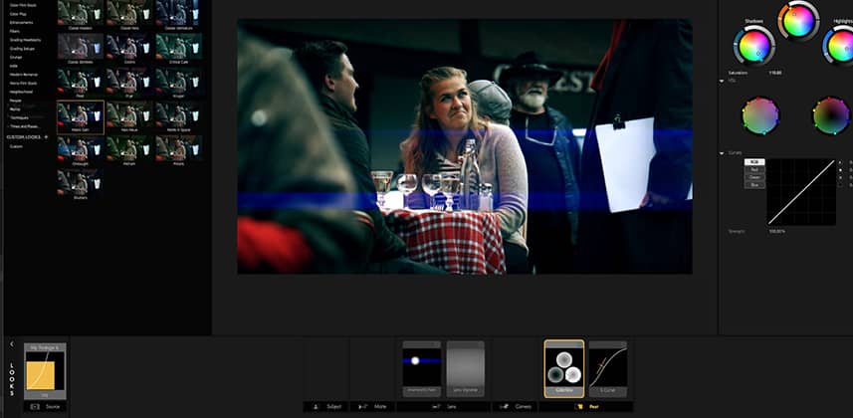Image resolution: width=853 pixels, height=418 pixels.
Task: Open the Grading Setups category
Action: pyautogui.click(x=22, y=49)
